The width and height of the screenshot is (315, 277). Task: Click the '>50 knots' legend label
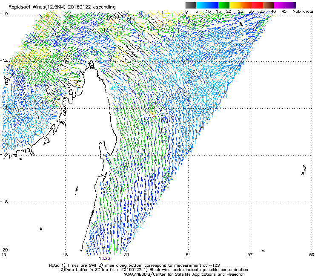point(303,12)
